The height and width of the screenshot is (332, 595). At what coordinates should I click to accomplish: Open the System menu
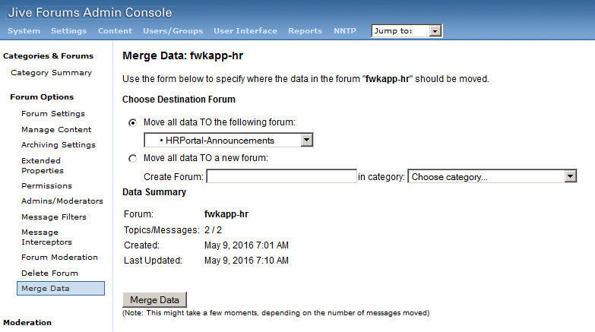24,30
